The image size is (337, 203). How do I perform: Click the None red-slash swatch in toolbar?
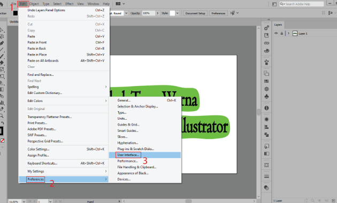tap(2, 140)
